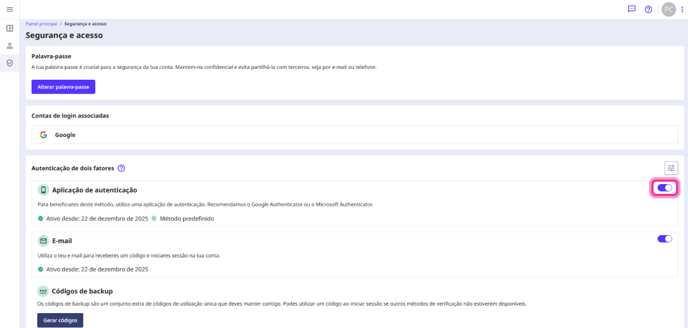
Task: Click the dashboard panel icon in sidebar
Action: pos(10,28)
